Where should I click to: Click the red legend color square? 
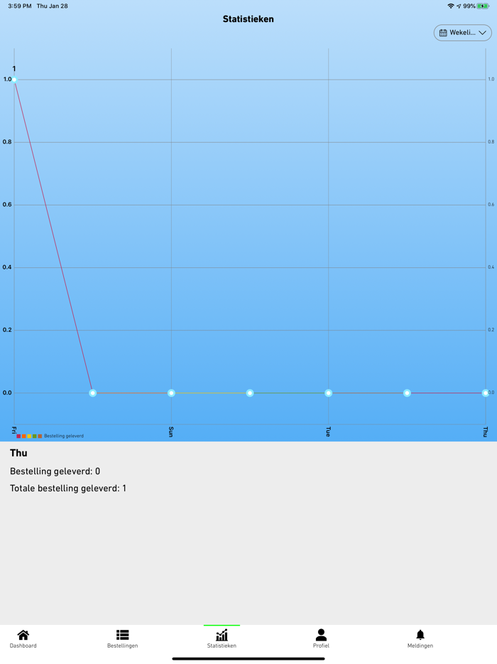(x=18, y=437)
